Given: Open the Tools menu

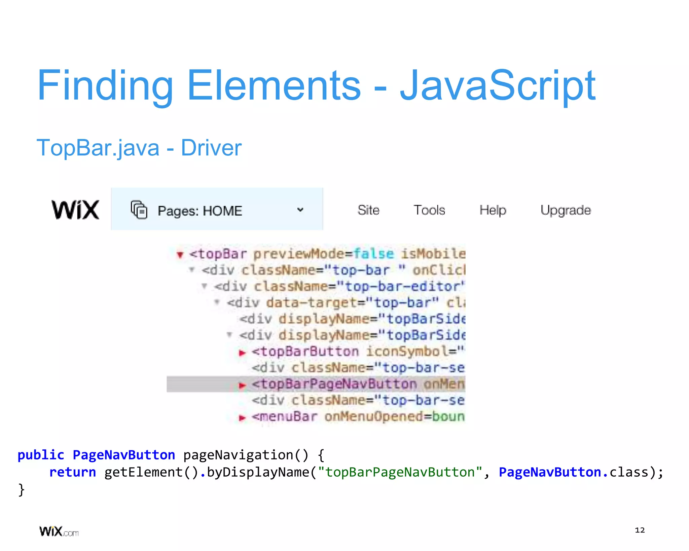Looking at the screenshot, I should (429, 210).
